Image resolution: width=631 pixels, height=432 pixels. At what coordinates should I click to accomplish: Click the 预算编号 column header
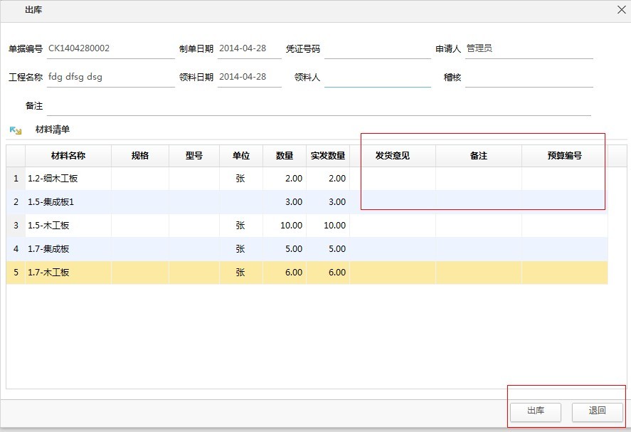pos(564,156)
